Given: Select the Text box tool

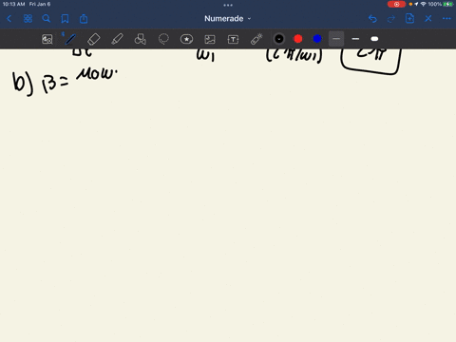Looking at the screenshot, I should (233, 39).
